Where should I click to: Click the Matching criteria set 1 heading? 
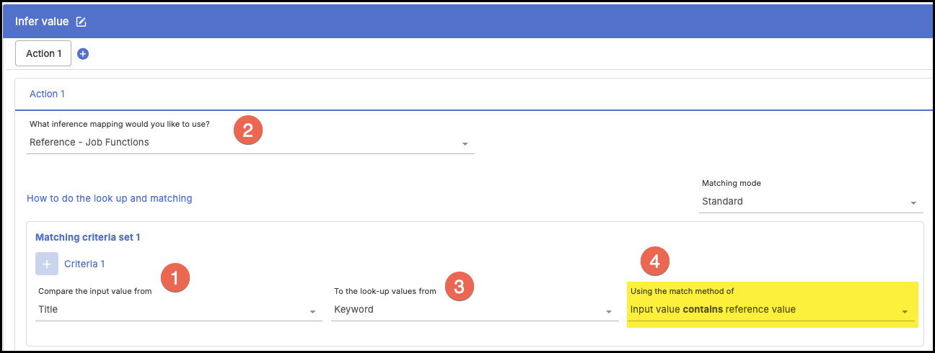click(87, 237)
